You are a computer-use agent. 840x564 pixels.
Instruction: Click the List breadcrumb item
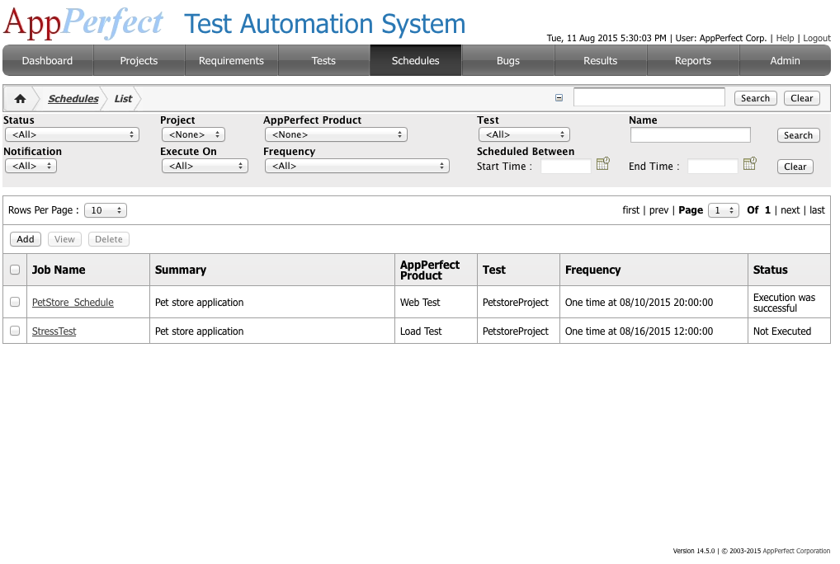pos(123,99)
